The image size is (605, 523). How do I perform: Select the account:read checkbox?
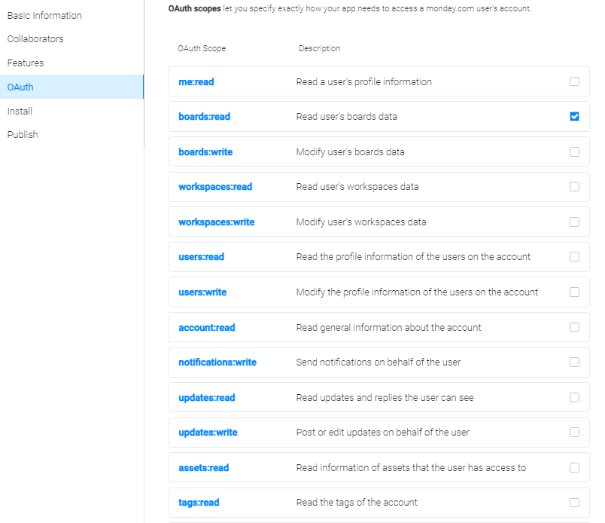pos(574,327)
